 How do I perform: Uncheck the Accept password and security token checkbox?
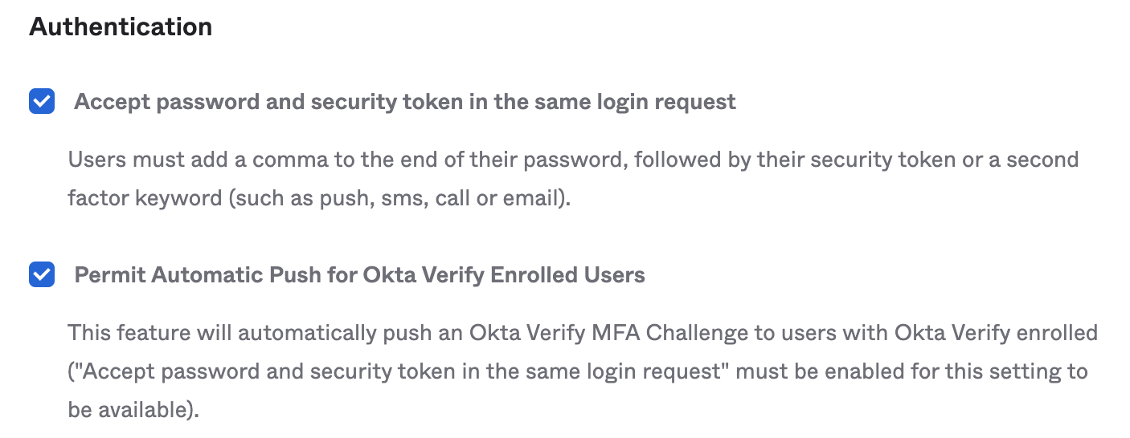(x=42, y=102)
